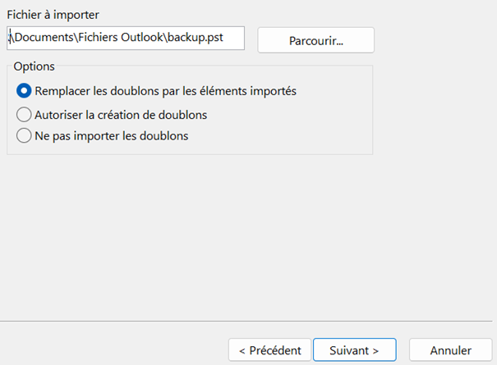Choose 'Autoriser la création de doublons' radio option
Image resolution: width=497 pixels, height=365 pixels.
[x=24, y=115]
